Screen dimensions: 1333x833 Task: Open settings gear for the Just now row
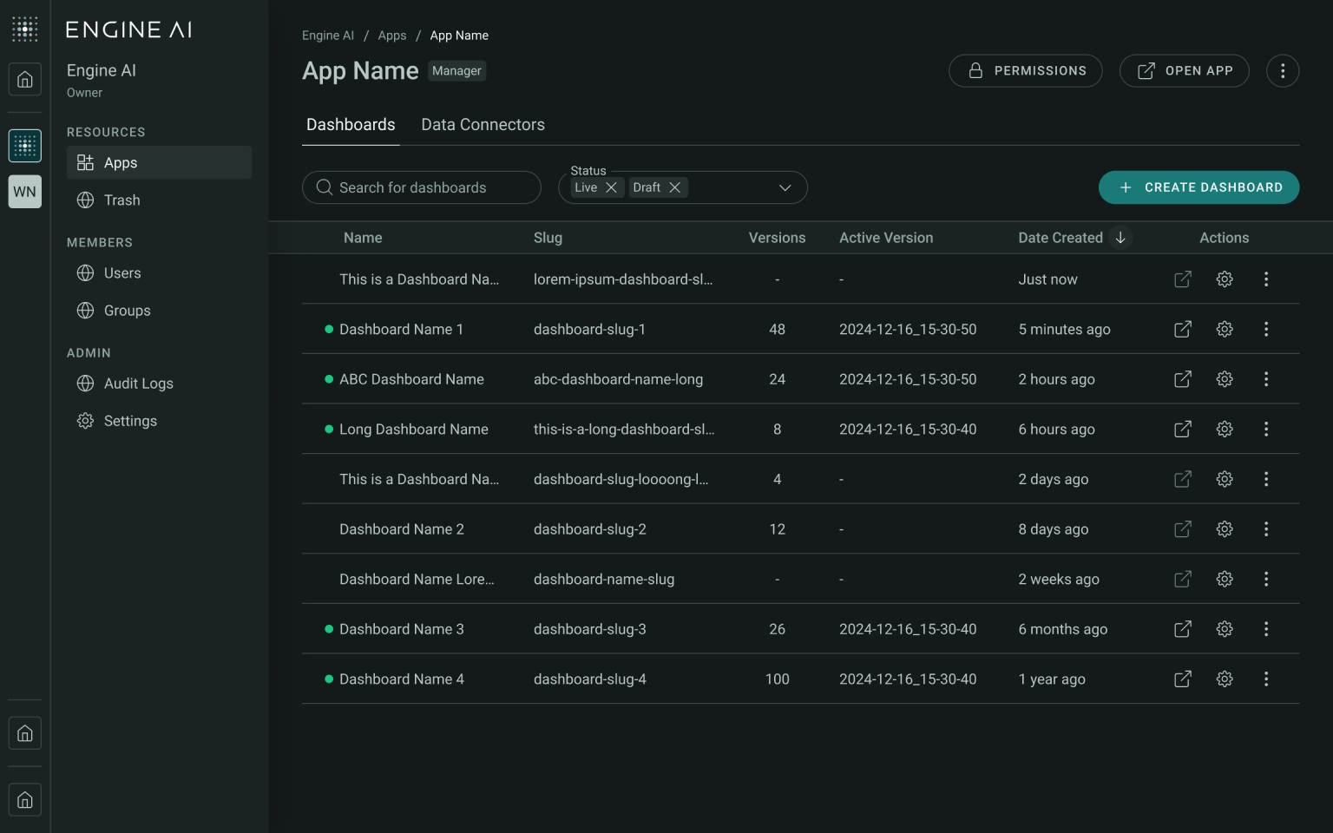click(x=1225, y=279)
